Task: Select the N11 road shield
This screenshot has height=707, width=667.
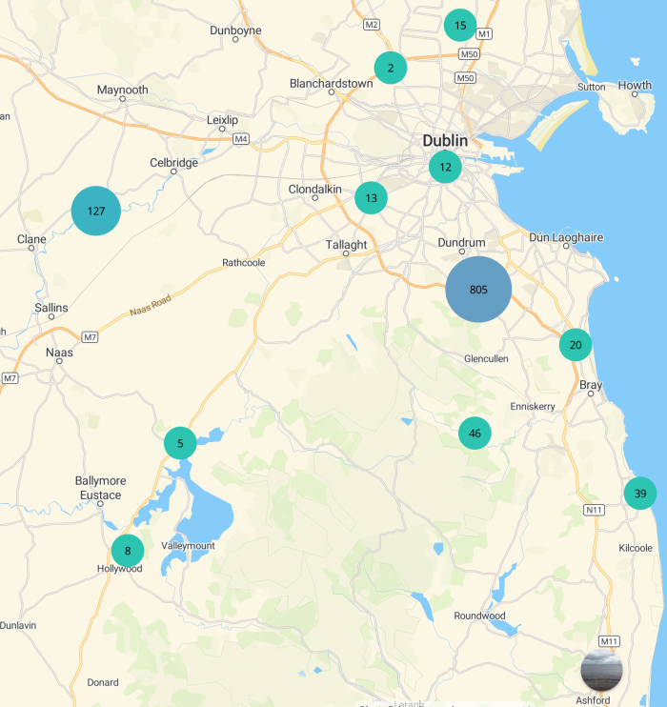Action: point(595,511)
